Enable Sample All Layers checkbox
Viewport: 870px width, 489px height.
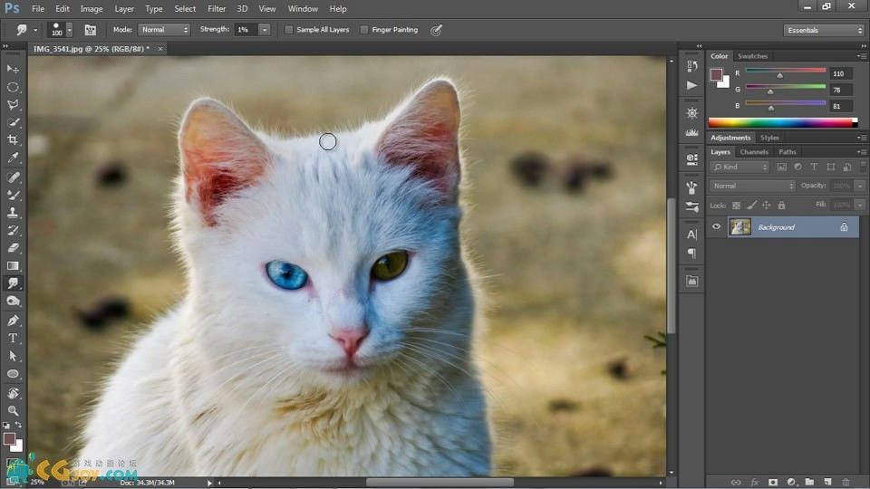[x=289, y=30]
